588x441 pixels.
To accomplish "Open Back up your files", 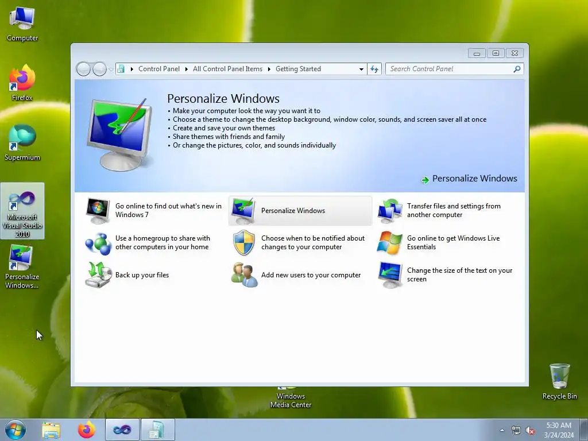I will (x=142, y=275).
